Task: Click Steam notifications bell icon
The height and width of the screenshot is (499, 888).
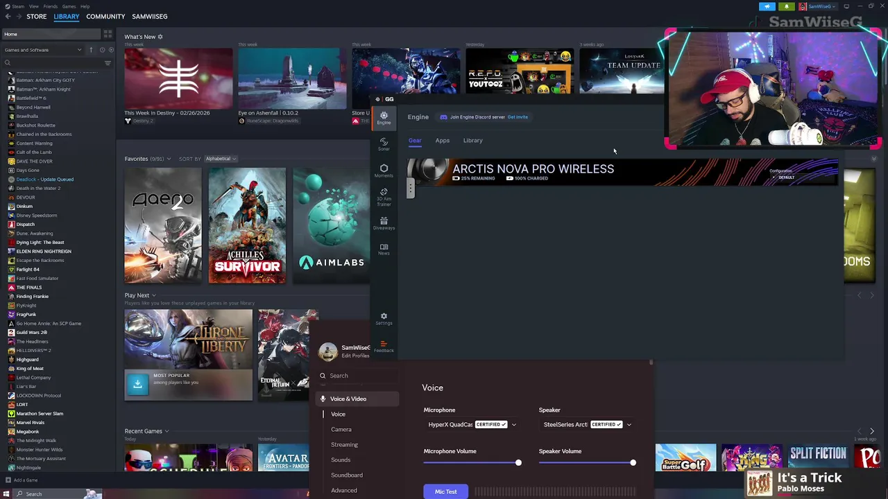Action: [787, 6]
